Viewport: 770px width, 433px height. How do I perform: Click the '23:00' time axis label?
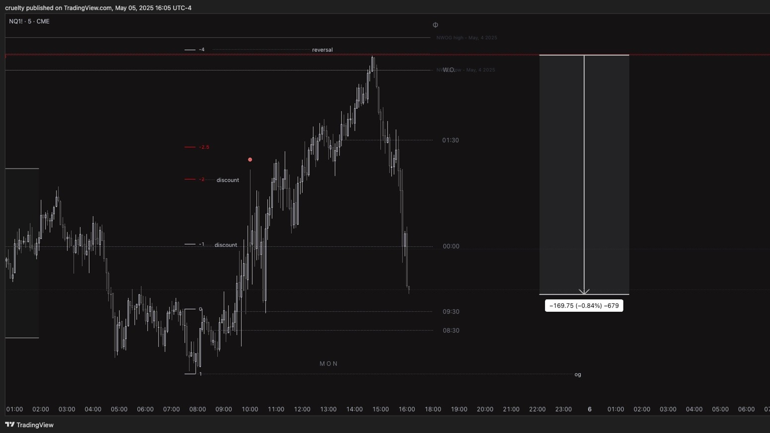coord(564,409)
